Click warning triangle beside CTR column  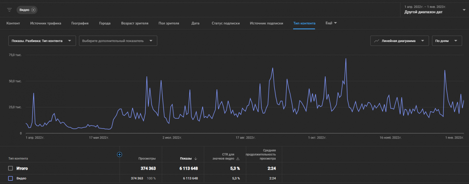coord(238,159)
